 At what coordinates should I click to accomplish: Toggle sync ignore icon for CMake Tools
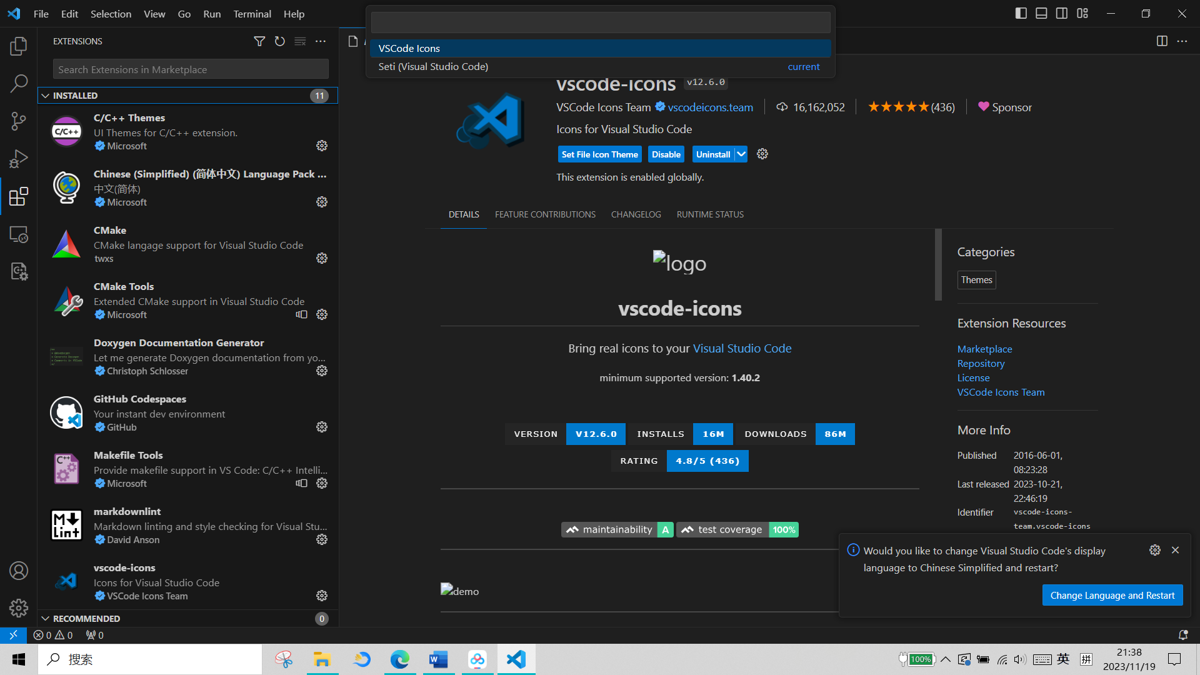pyautogui.click(x=301, y=314)
